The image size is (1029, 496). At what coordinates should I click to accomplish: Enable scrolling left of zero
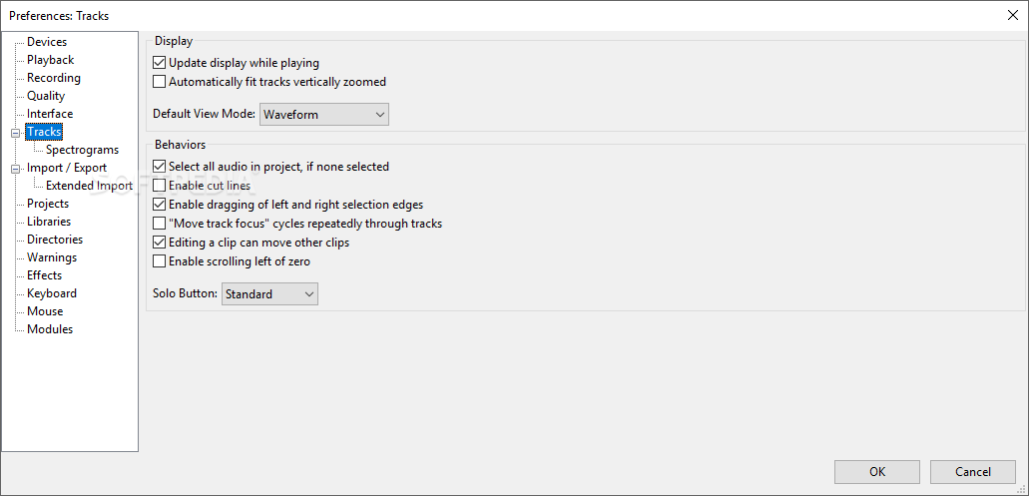click(159, 261)
